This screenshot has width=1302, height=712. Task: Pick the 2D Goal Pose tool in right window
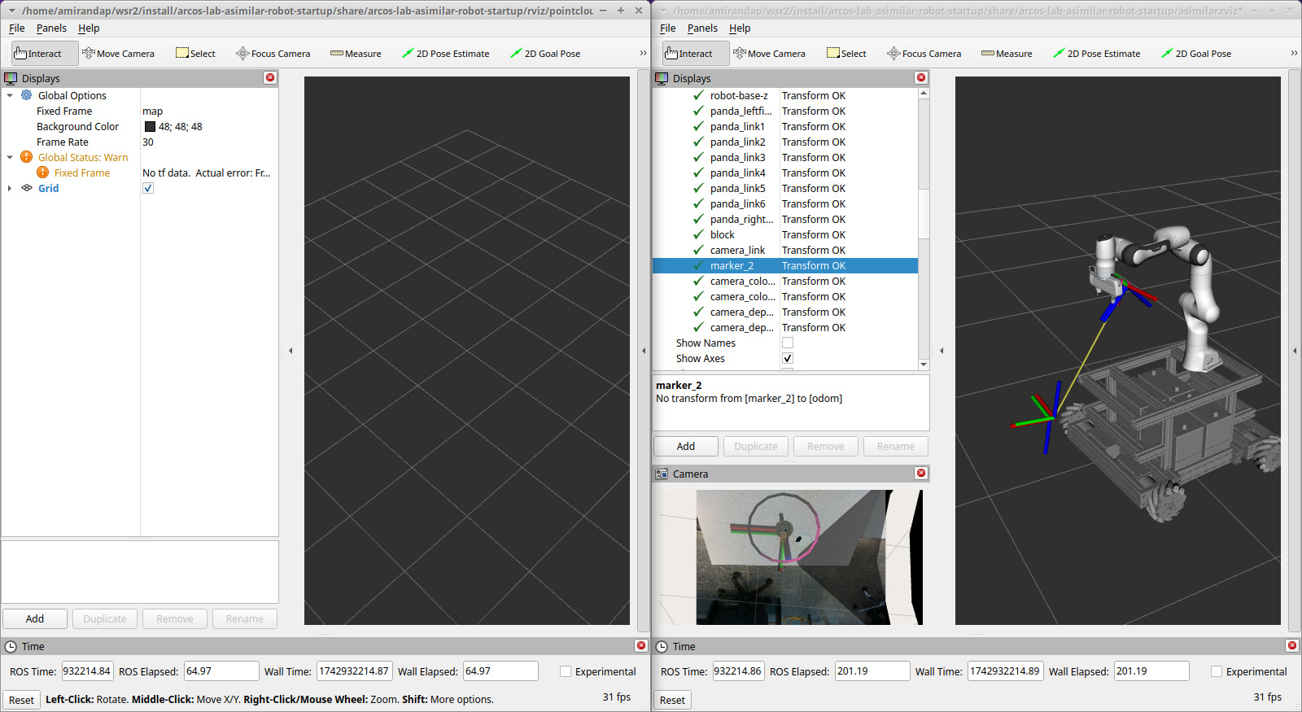(1195, 54)
